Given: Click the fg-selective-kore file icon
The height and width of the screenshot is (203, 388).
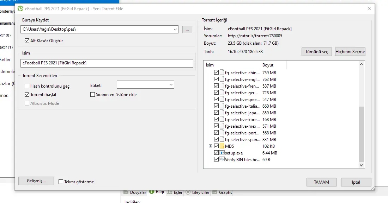Looking at the screenshot, I should pos(222,119).
